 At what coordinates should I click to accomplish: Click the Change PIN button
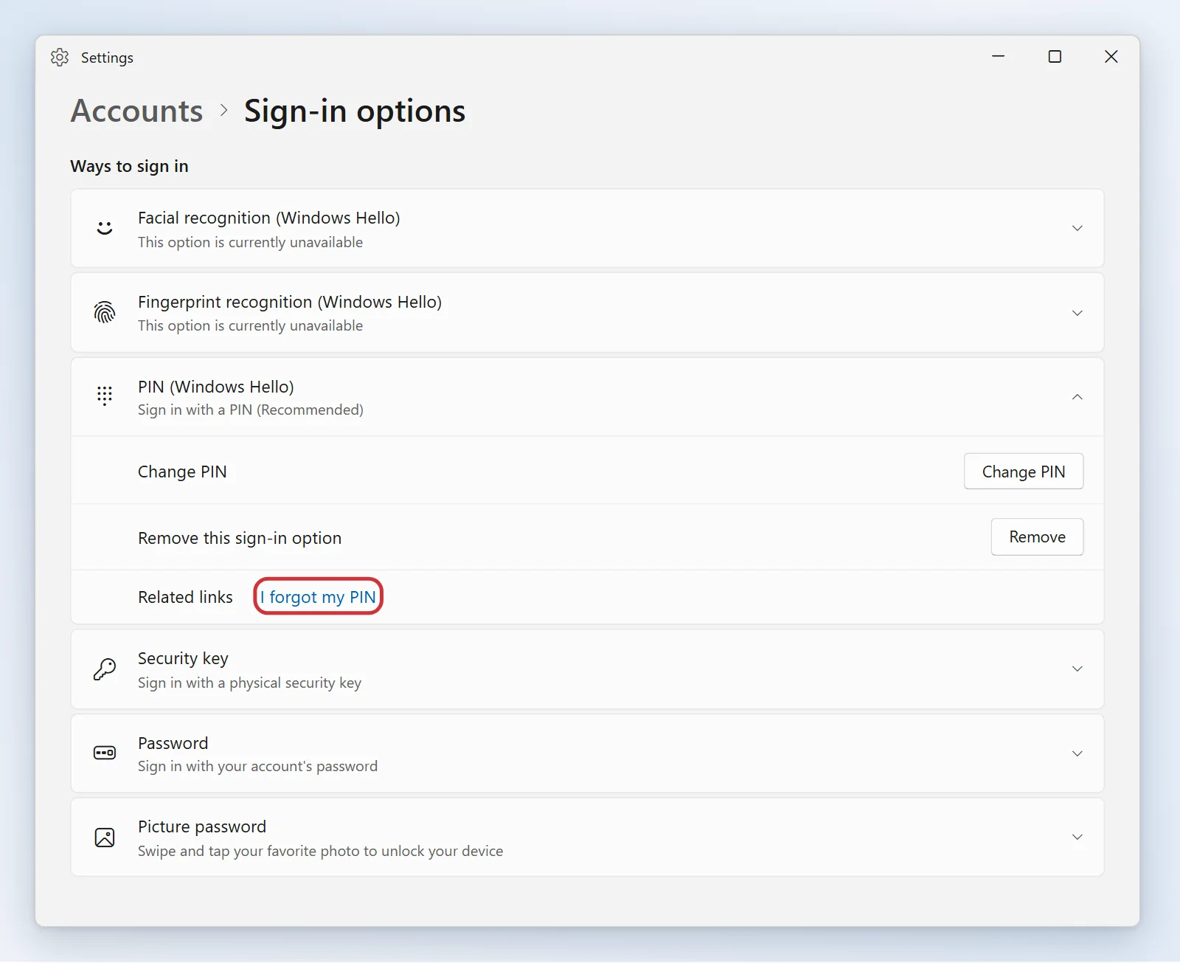click(1024, 472)
